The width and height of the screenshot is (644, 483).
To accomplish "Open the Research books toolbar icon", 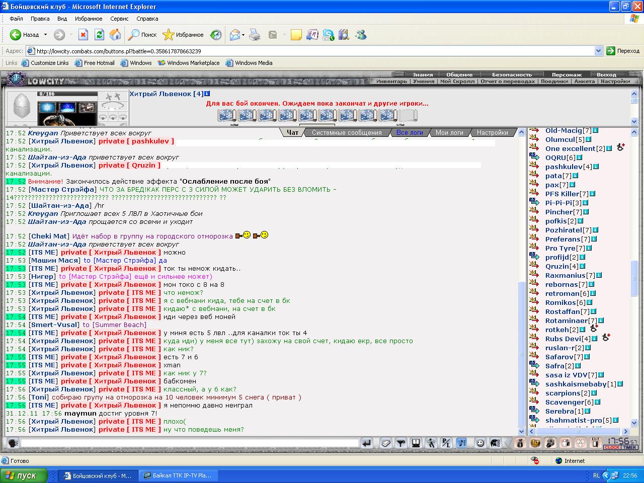I will (x=344, y=35).
